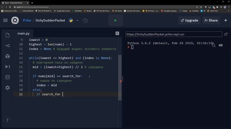Screen dimensions: 231x129
Task: Open the Priler profile link
Action: (27, 20)
